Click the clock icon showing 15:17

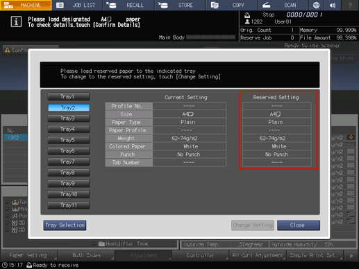tap(5, 265)
